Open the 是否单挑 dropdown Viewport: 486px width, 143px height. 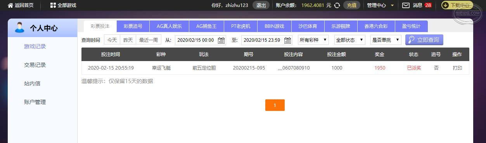[x=386, y=40]
